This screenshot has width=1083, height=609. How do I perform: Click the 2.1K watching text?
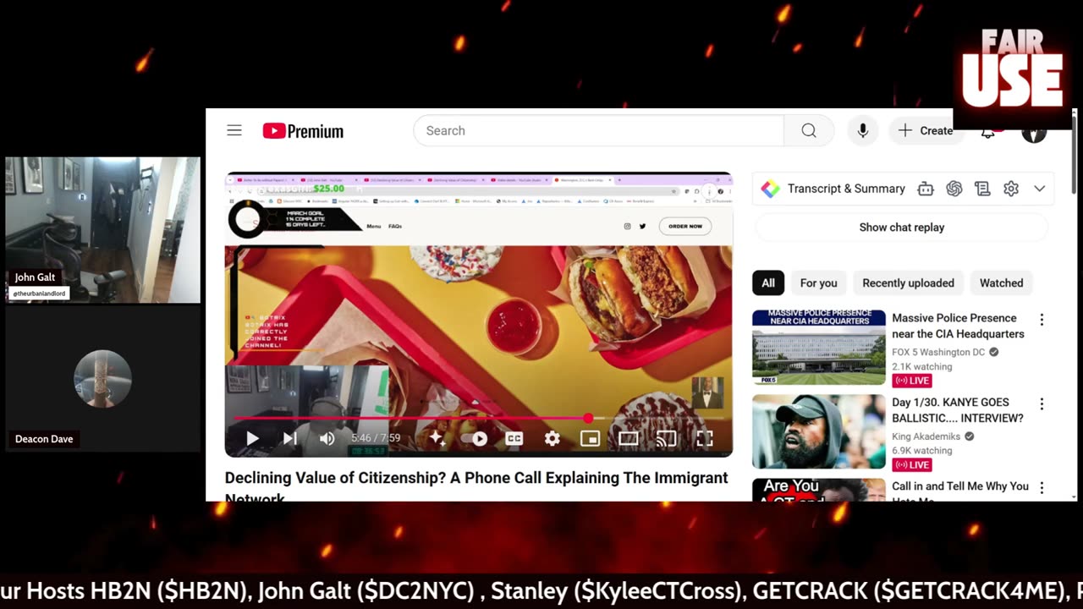point(921,367)
